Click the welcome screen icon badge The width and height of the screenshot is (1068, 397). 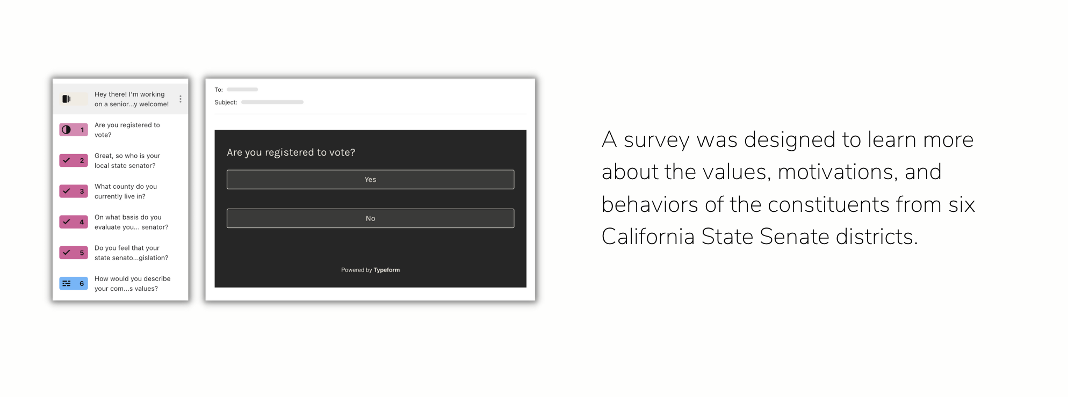tap(73, 99)
